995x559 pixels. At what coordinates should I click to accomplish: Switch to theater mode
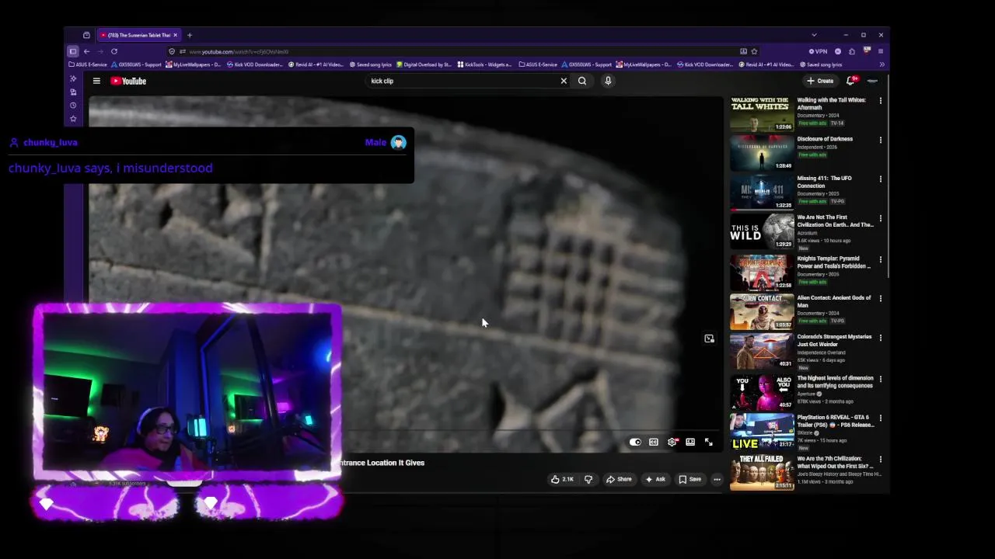(x=690, y=443)
